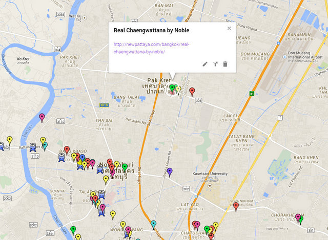
Task: Click the red marker at Sena Nikhom
Action: [236, 207]
